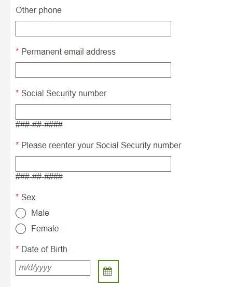Click the 'Permanent email address' label

point(68,51)
